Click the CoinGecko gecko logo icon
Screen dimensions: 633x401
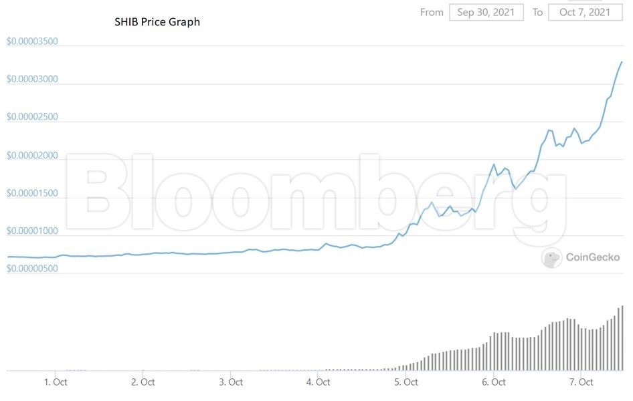(551, 257)
